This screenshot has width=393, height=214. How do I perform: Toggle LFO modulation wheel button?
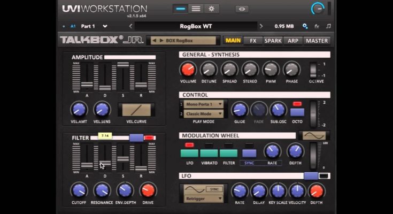click(x=189, y=153)
